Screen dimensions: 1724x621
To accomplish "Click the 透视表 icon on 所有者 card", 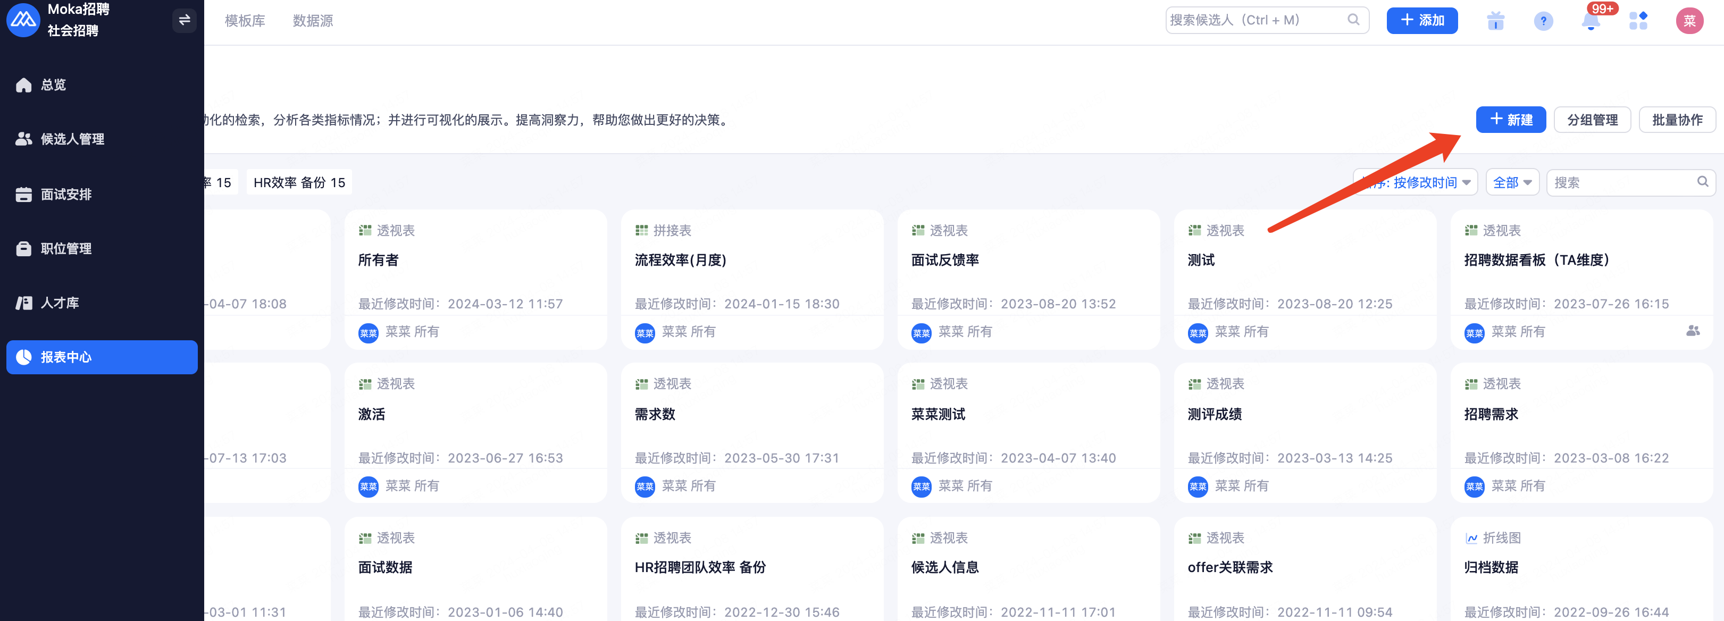I will coord(365,231).
